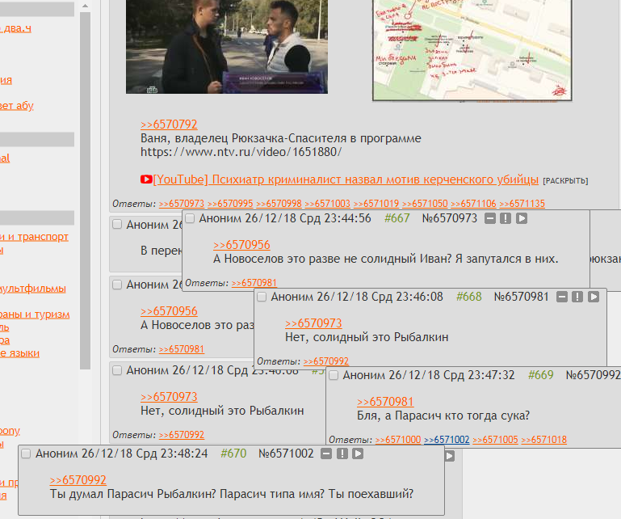Screen dimensions: 621x519
Task: Open the sidebar link 'pony'
Action: 10,431
